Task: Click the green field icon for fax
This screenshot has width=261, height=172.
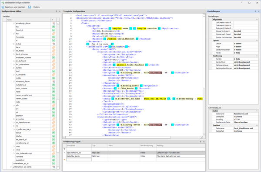Action: pyautogui.click(x=54, y=27)
